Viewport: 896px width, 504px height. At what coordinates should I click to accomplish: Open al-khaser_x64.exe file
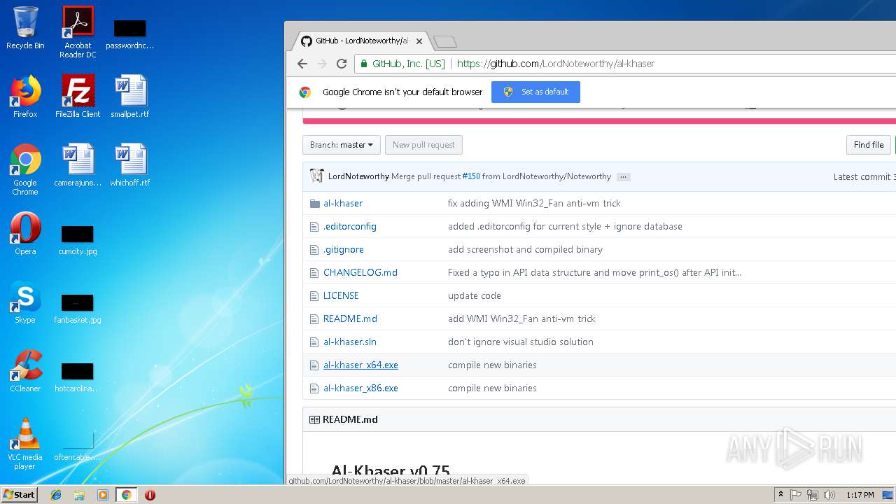pyautogui.click(x=360, y=365)
